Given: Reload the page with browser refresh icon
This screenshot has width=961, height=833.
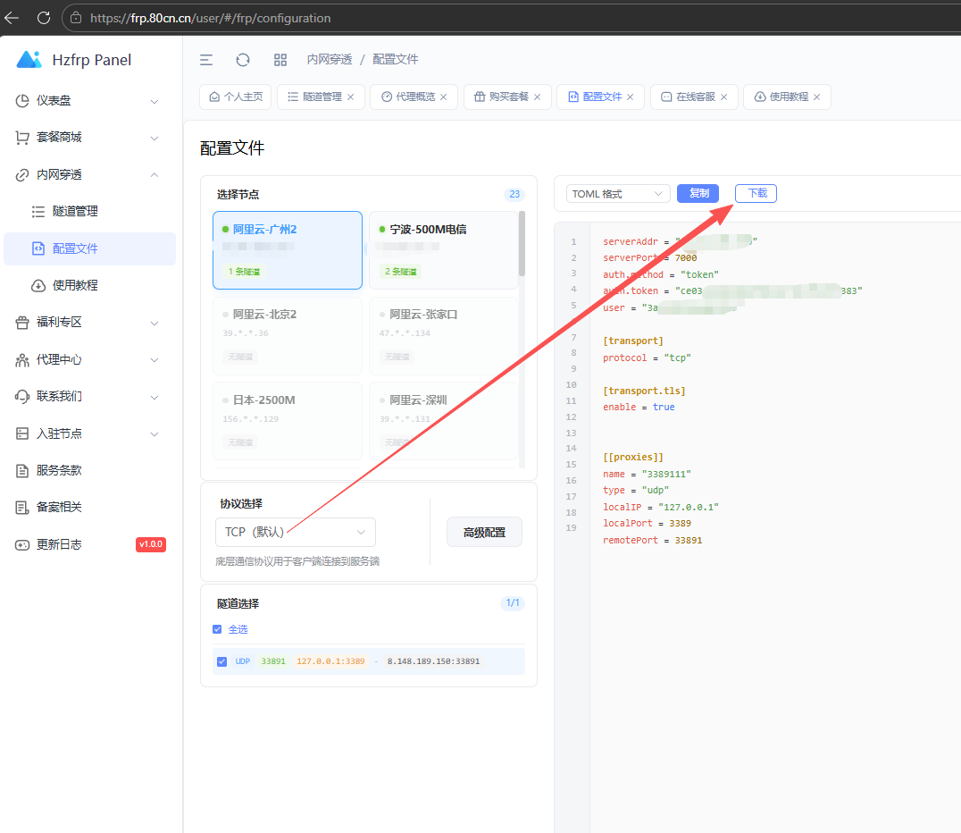Looking at the screenshot, I should (x=44, y=18).
